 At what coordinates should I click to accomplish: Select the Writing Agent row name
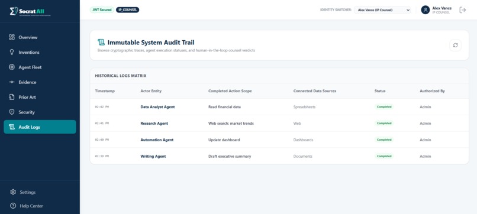tap(153, 156)
